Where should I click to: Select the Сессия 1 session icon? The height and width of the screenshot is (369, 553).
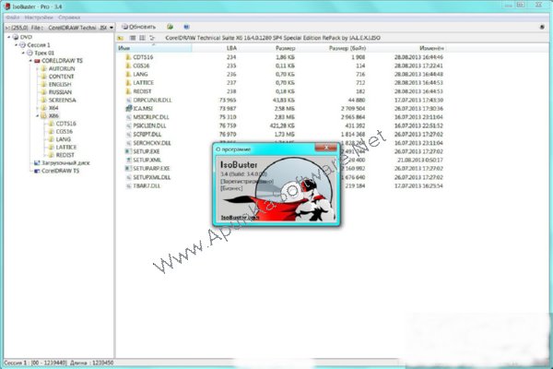22,45
